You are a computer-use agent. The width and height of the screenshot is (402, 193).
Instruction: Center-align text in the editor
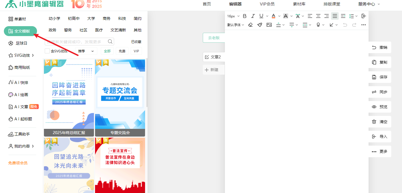coord(318,16)
